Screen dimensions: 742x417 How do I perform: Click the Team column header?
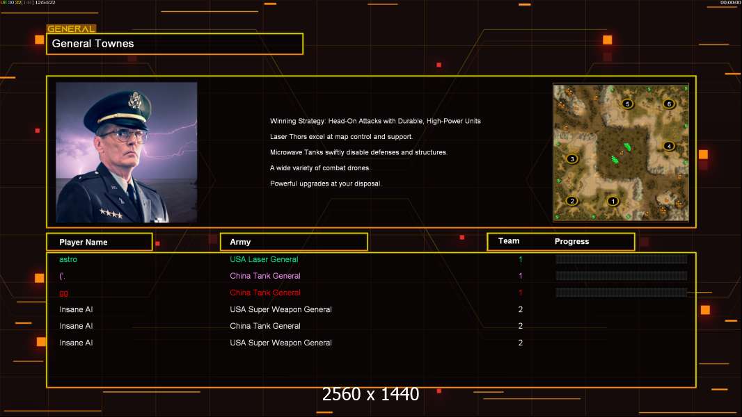509,241
